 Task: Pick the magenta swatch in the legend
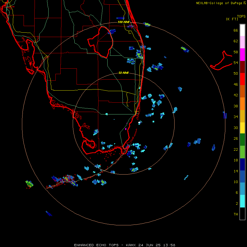coord(242,55)
